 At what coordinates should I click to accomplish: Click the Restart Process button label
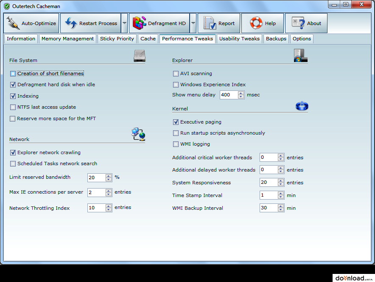98,23
